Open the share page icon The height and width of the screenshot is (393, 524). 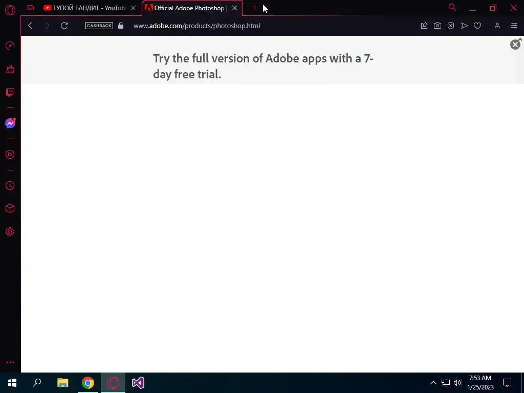[424, 26]
